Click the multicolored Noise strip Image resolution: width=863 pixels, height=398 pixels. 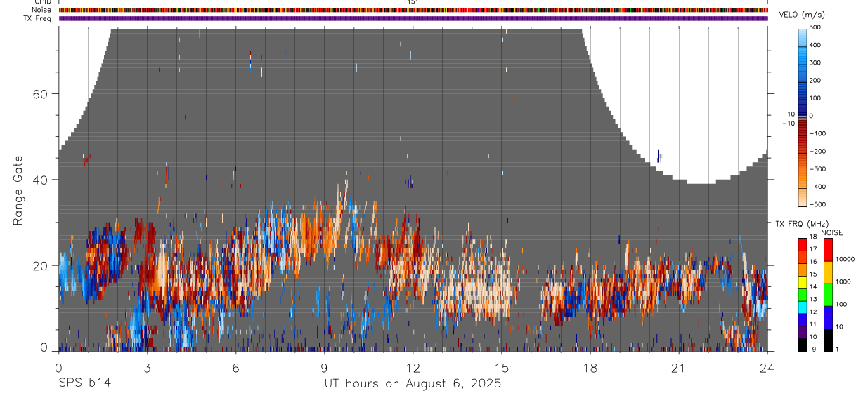point(413,10)
